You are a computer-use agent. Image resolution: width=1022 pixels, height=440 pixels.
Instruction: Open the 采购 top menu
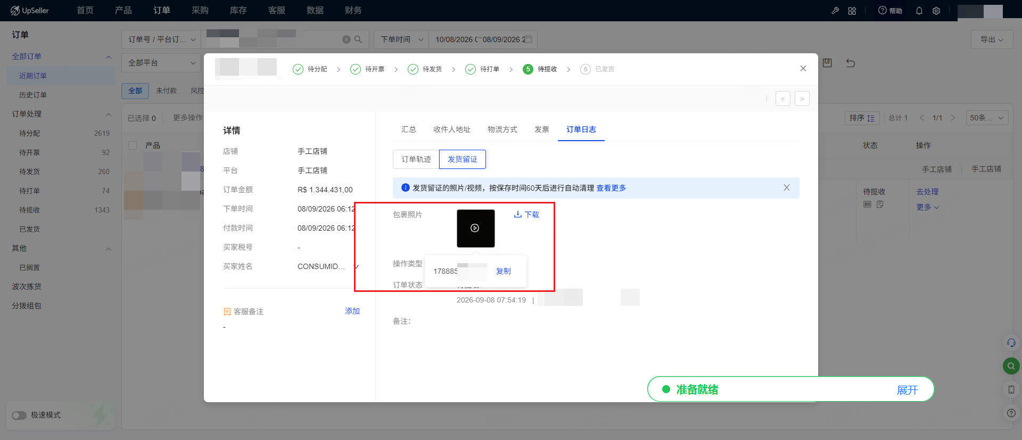click(x=200, y=11)
